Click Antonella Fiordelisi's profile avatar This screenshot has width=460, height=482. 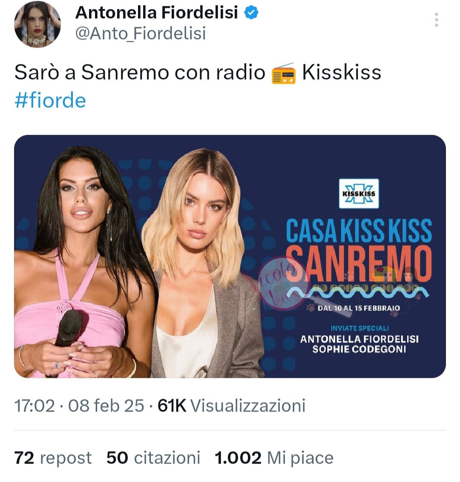point(37,24)
